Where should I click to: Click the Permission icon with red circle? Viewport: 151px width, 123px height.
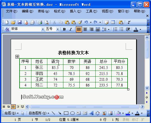pos(26,22)
